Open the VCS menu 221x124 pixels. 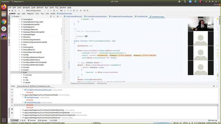(57, 8)
